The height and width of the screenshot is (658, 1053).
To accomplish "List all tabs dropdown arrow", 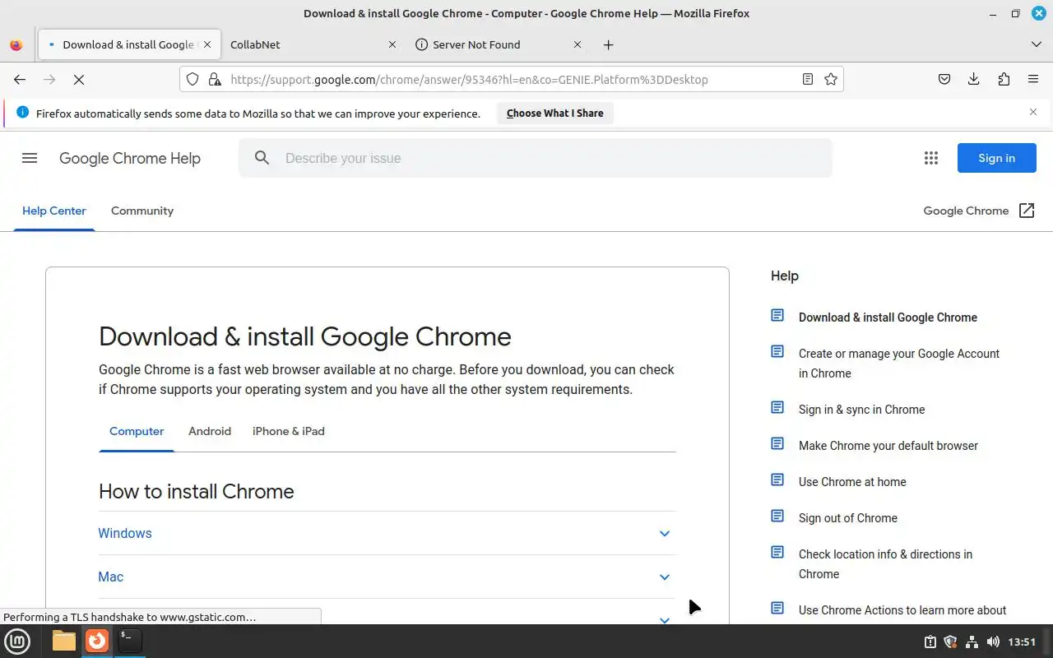I will (1037, 44).
